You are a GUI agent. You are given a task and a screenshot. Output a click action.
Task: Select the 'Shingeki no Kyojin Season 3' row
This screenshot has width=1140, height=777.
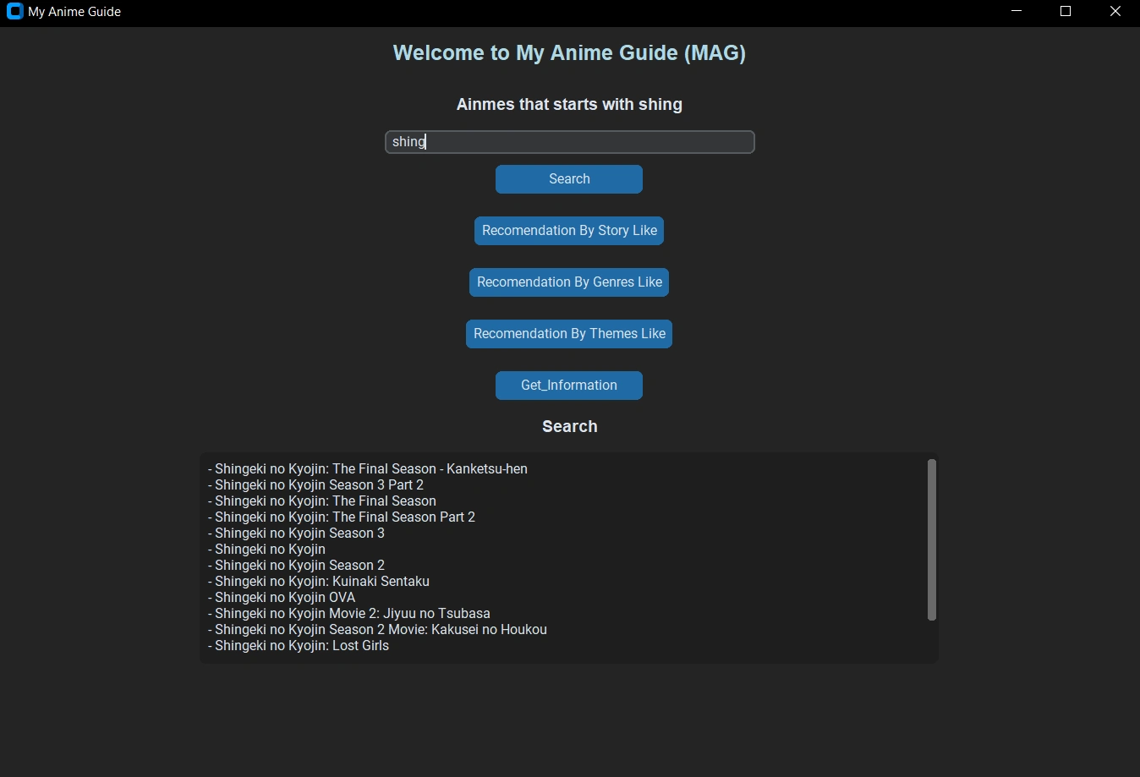(297, 533)
